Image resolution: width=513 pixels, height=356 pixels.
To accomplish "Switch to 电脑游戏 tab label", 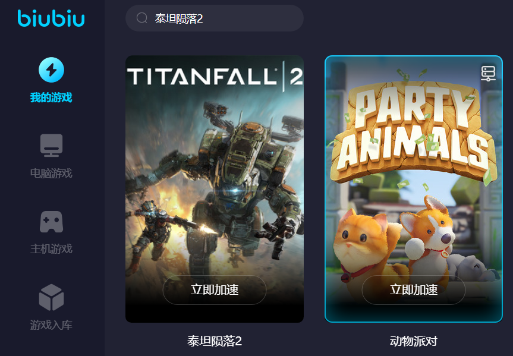I will tap(51, 173).
